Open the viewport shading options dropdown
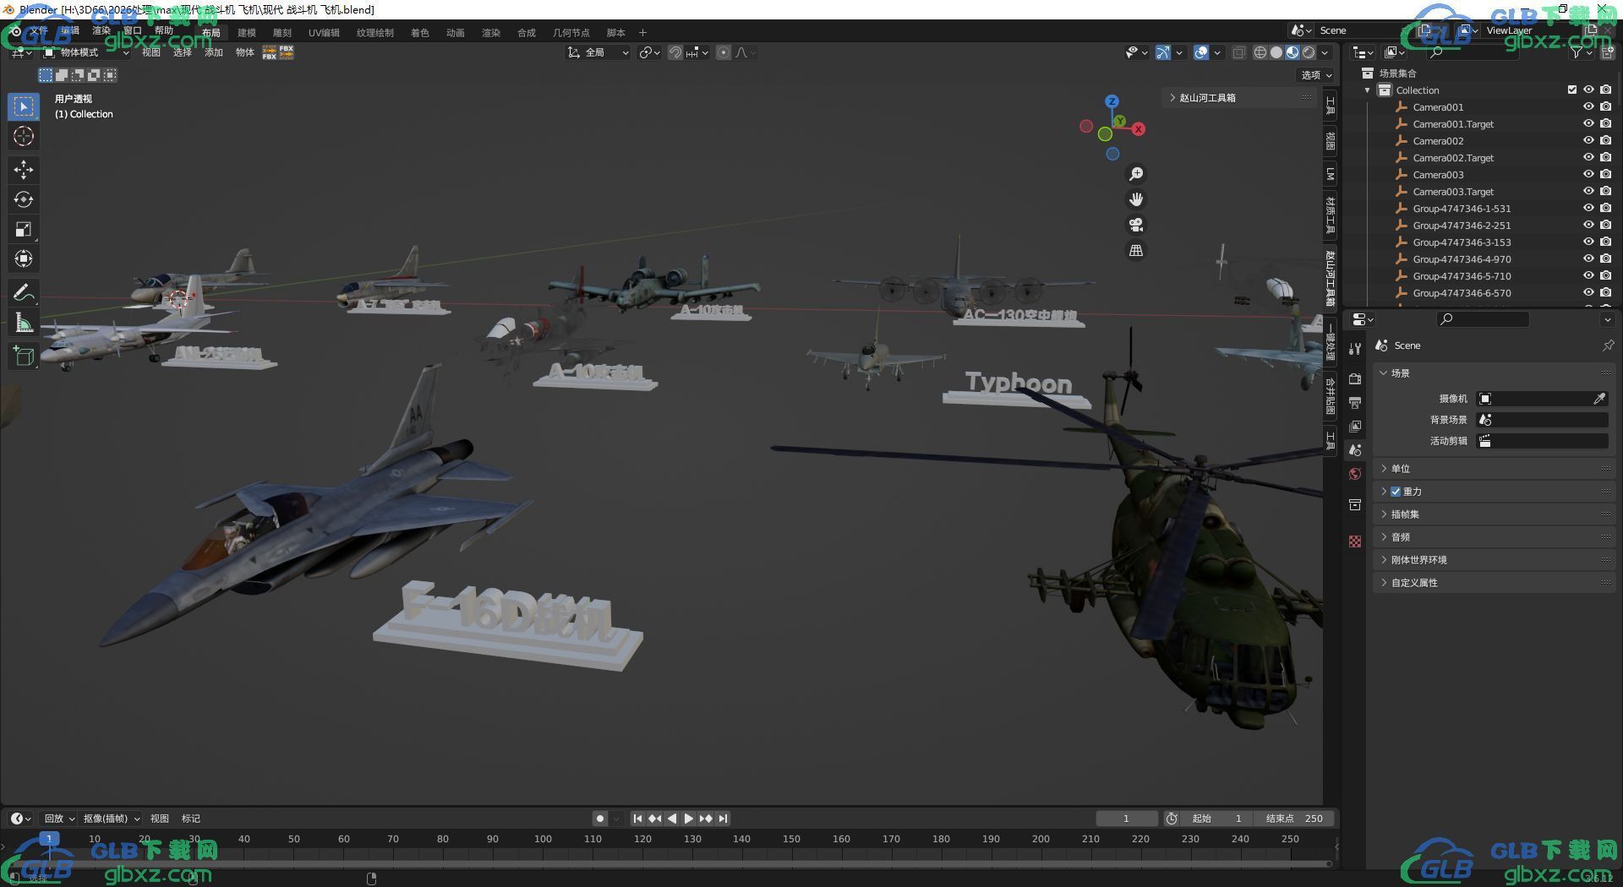This screenshot has height=887, width=1623. point(1325,52)
